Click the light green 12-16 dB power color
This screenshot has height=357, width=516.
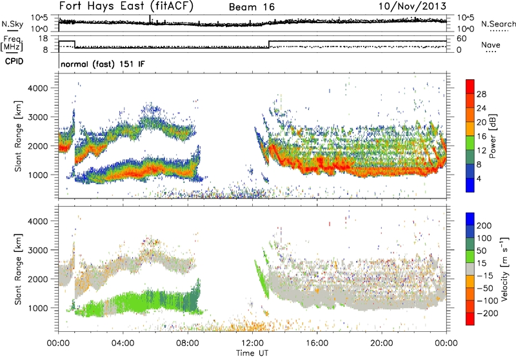470,142
